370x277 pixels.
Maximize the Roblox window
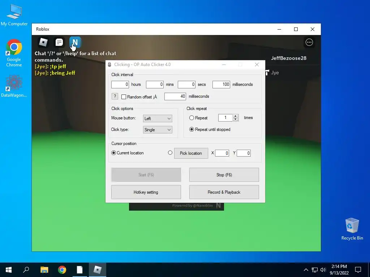click(296, 29)
